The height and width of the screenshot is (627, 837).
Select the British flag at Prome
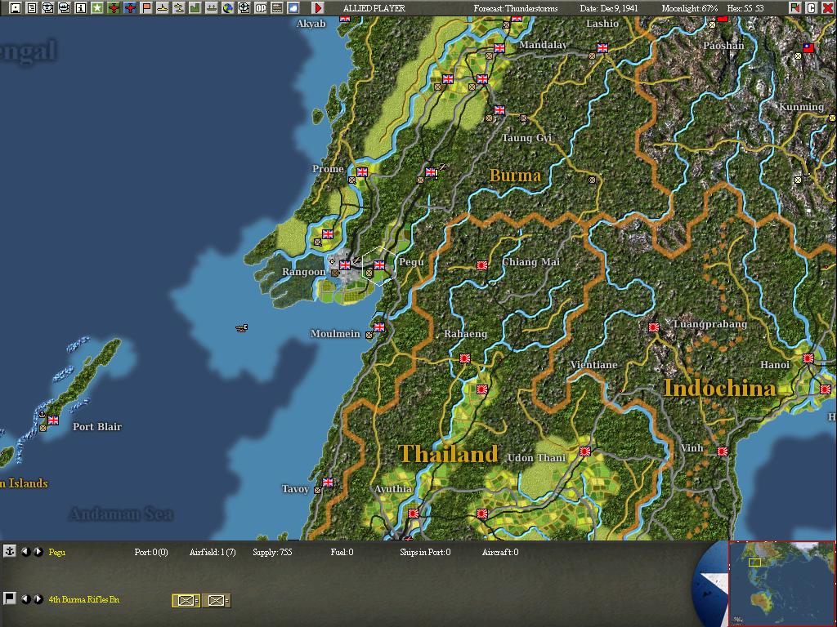tap(362, 171)
